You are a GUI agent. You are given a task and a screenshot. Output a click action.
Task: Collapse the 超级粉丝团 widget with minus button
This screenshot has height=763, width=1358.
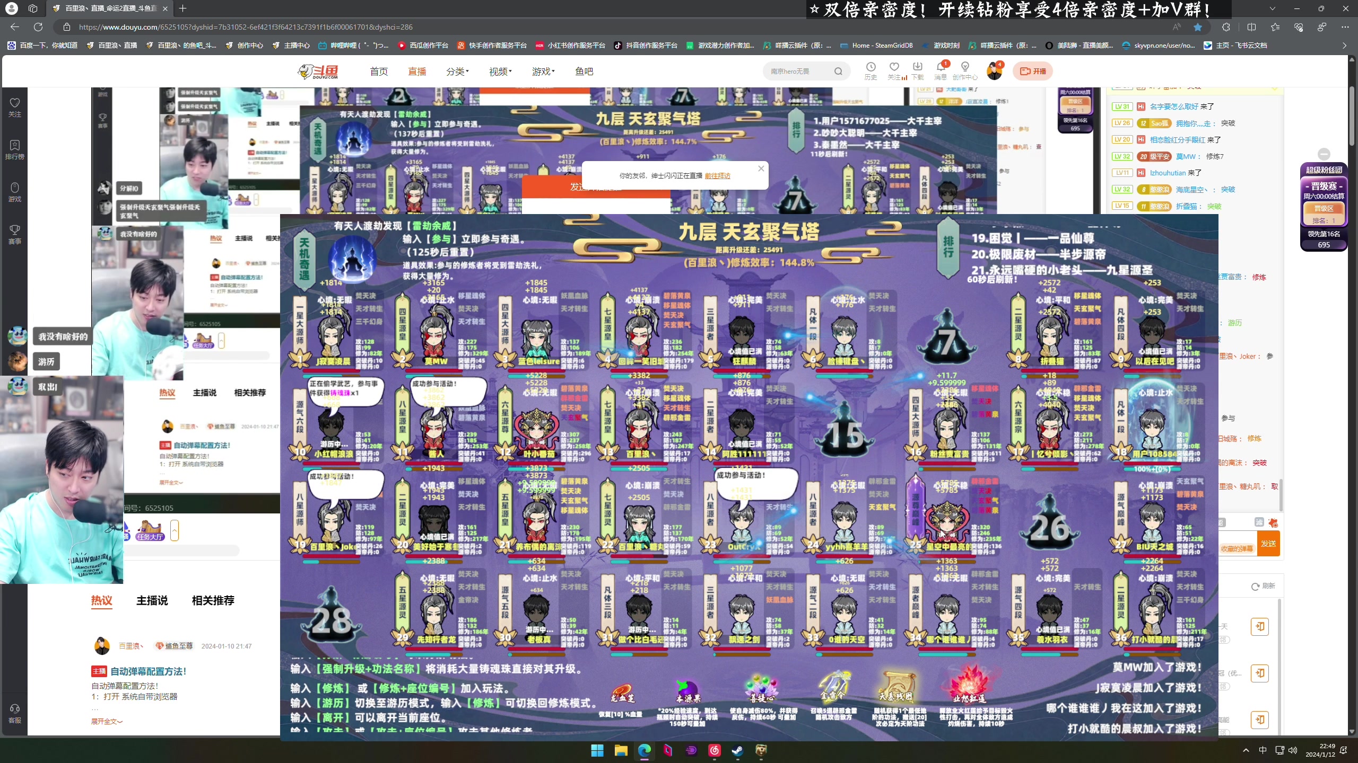1324,154
